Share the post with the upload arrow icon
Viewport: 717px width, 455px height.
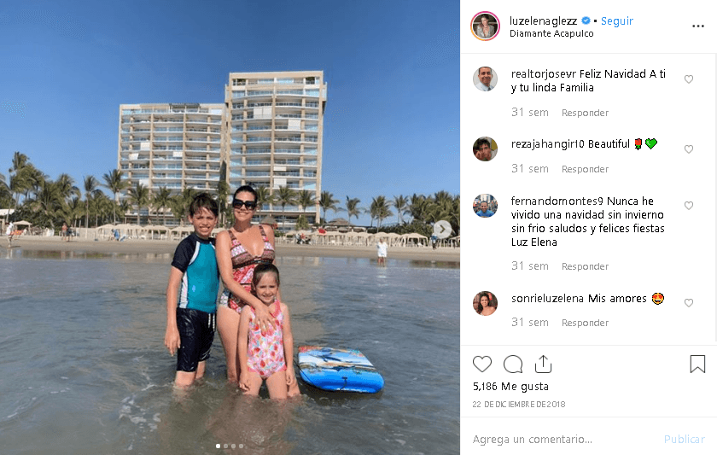pyautogui.click(x=543, y=364)
